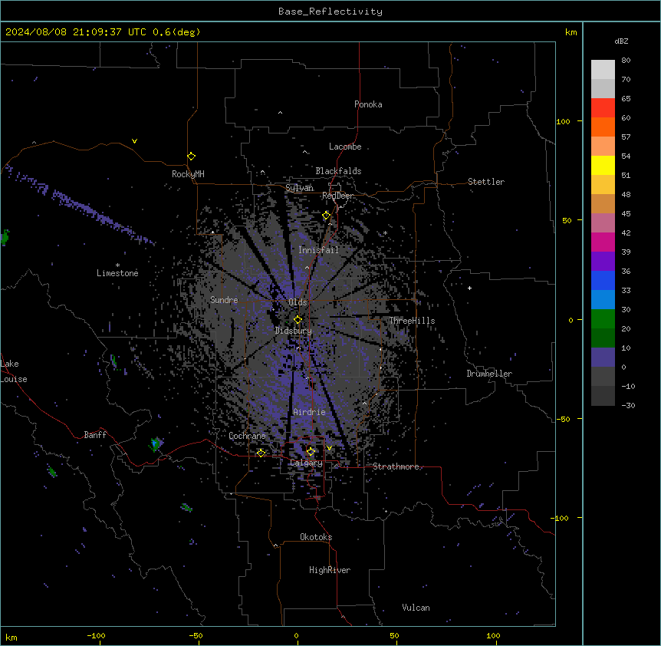Click the 2024/08/08 21:09:37 UTC timestamp

103,32
